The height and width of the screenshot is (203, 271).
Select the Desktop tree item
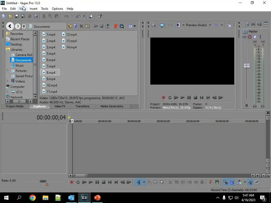click(14, 44)
